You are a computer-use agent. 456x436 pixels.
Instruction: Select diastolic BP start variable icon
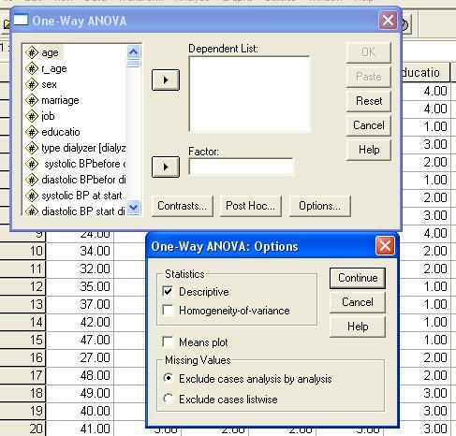[32, 211]
